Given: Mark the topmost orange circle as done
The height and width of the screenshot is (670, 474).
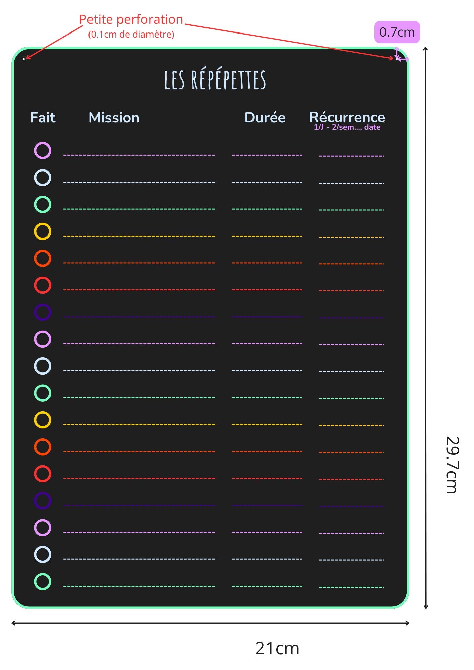Looking at the screenshot, I should click(x=43, y=258).
